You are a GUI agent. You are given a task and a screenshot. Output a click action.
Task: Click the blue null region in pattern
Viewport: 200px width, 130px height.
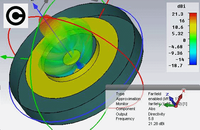[x=79, y=66]
